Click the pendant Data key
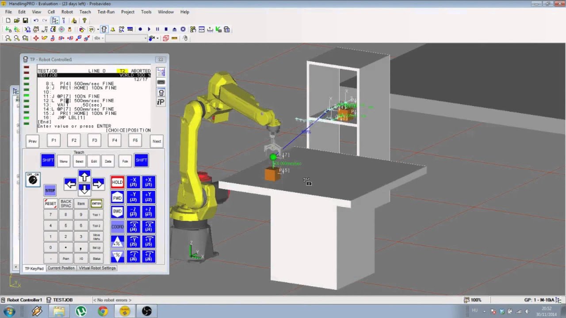Screen dimensions: 566x318 point(108,161)
